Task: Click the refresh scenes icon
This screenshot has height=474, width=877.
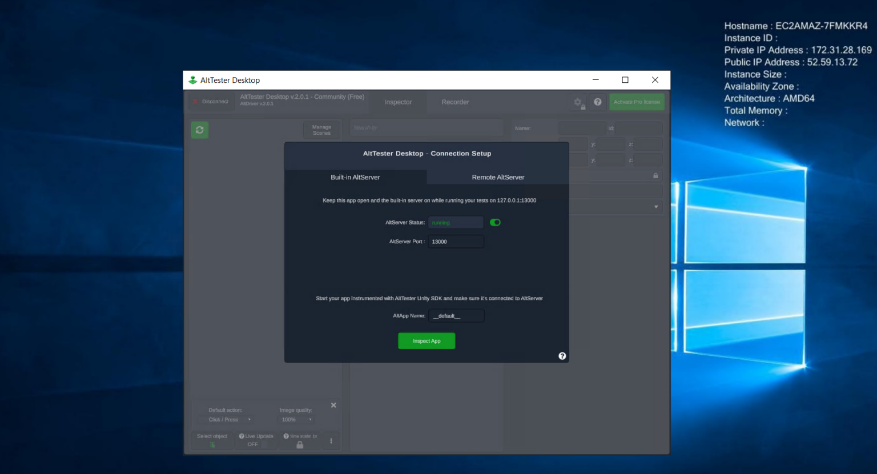Action: pyautogui.click(x=199, y=130)
